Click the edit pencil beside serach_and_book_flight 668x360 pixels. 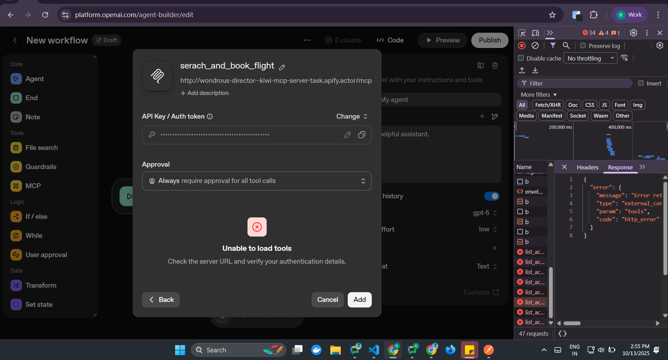tap(282, 67)
